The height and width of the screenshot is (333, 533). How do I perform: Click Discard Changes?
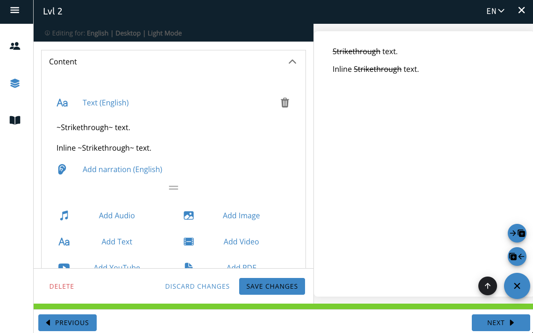point(197,286)
